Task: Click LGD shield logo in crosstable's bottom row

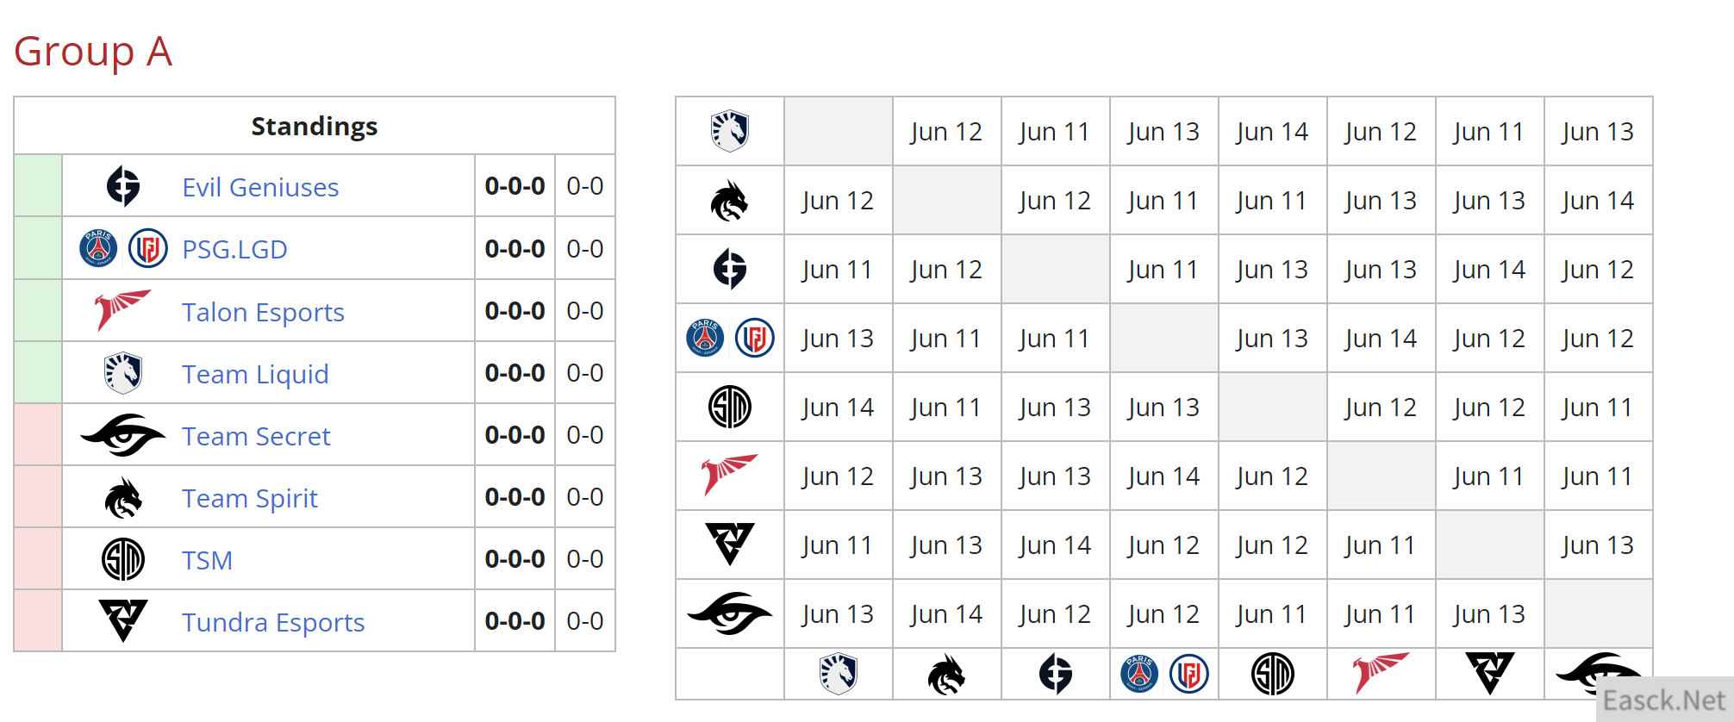Action: 1188,674
